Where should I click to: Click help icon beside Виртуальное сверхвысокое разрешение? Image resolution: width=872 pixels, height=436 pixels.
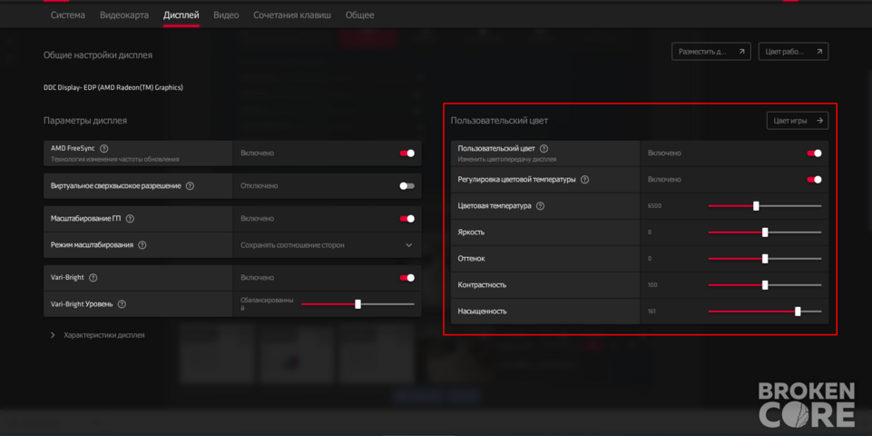[x=191, y=186]
